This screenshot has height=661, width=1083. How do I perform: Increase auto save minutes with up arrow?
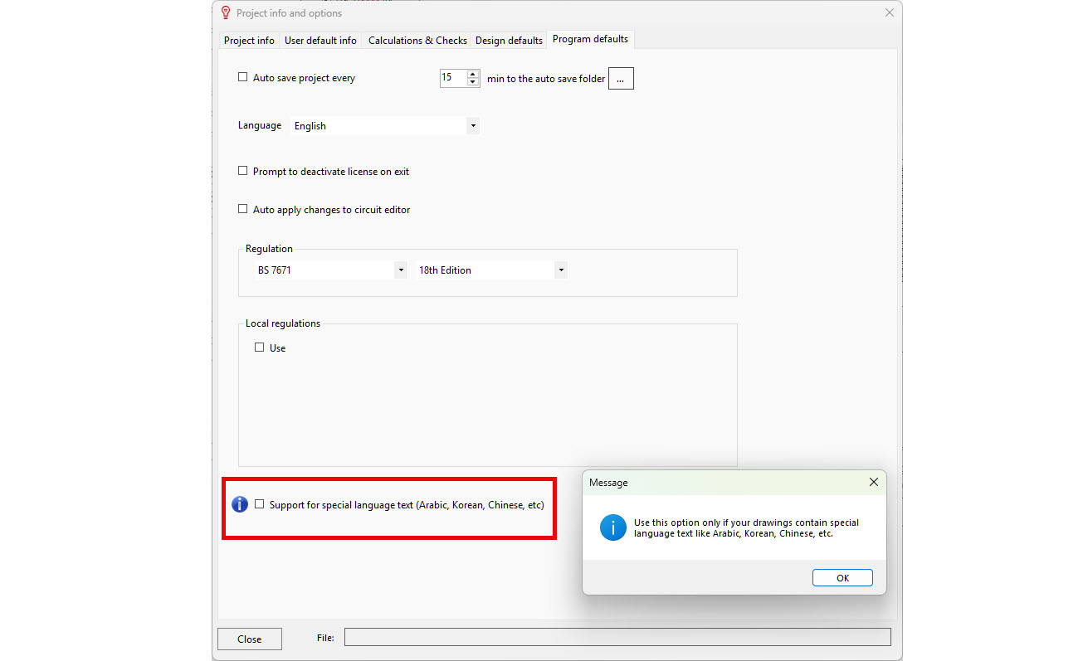[473, 74]
